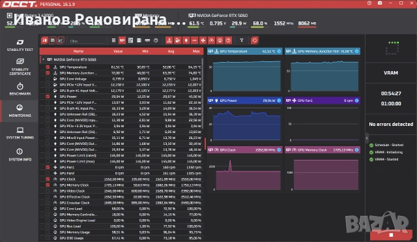This screenshot has width=417, height=242.
Task: Collapse the NVIDIA GeForce RTX 5060 tree group
Action: click(x=44, y=59)
